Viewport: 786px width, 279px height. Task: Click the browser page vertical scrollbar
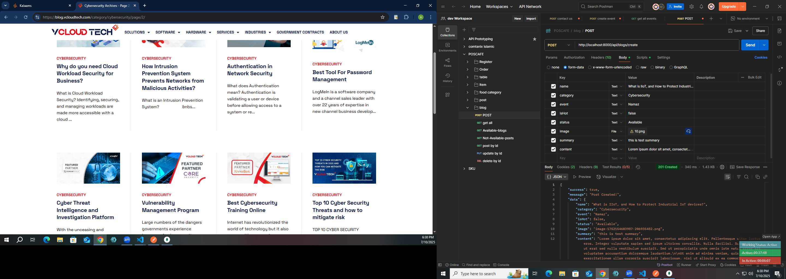(x=434, y=83)
